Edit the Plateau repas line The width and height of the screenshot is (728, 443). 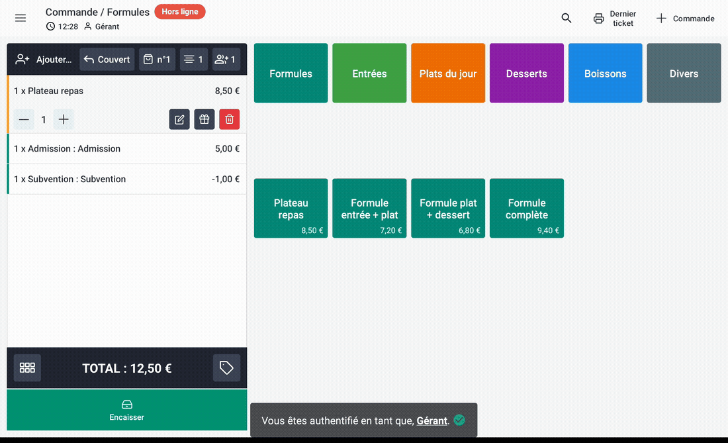(x=179, y=119)
